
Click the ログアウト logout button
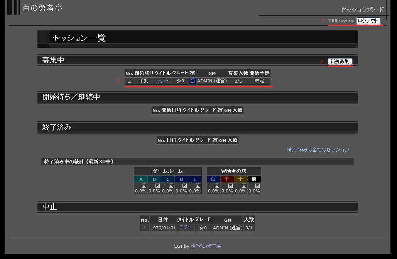point(368,21)
